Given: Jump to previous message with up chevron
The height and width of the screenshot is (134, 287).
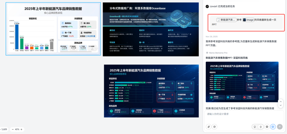Looking at the screenshot, I should [x=281, y=101].
